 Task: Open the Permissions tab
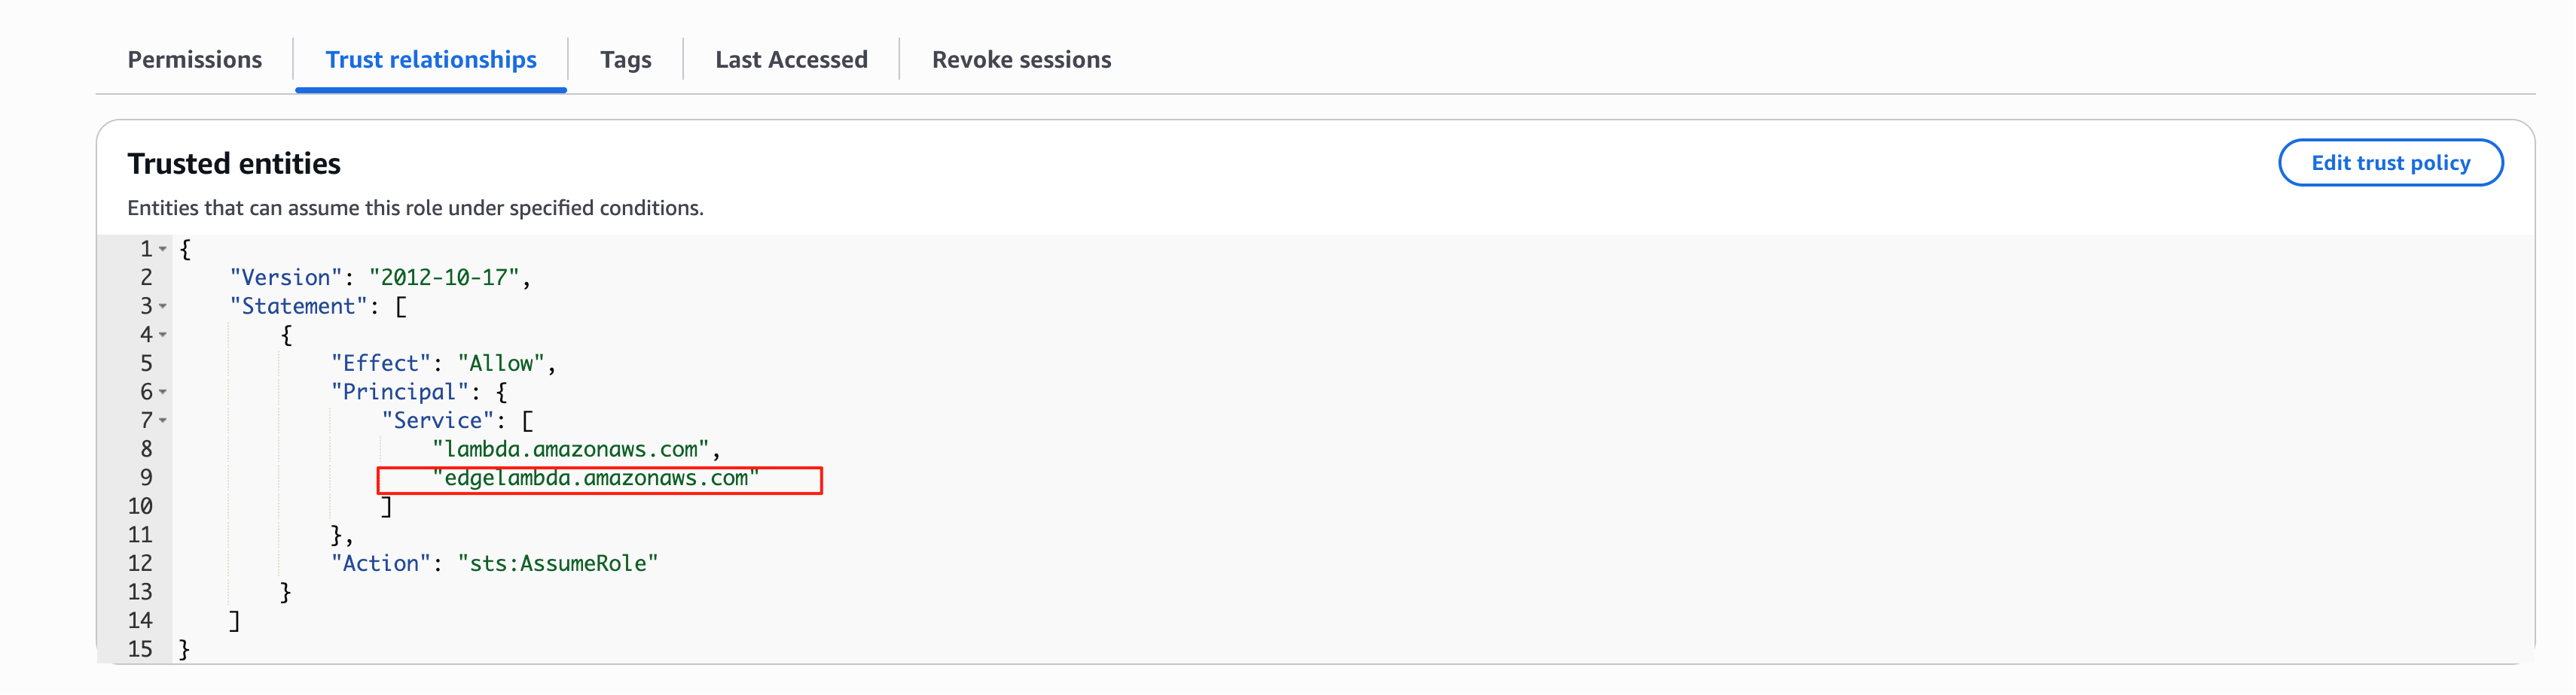194,60
